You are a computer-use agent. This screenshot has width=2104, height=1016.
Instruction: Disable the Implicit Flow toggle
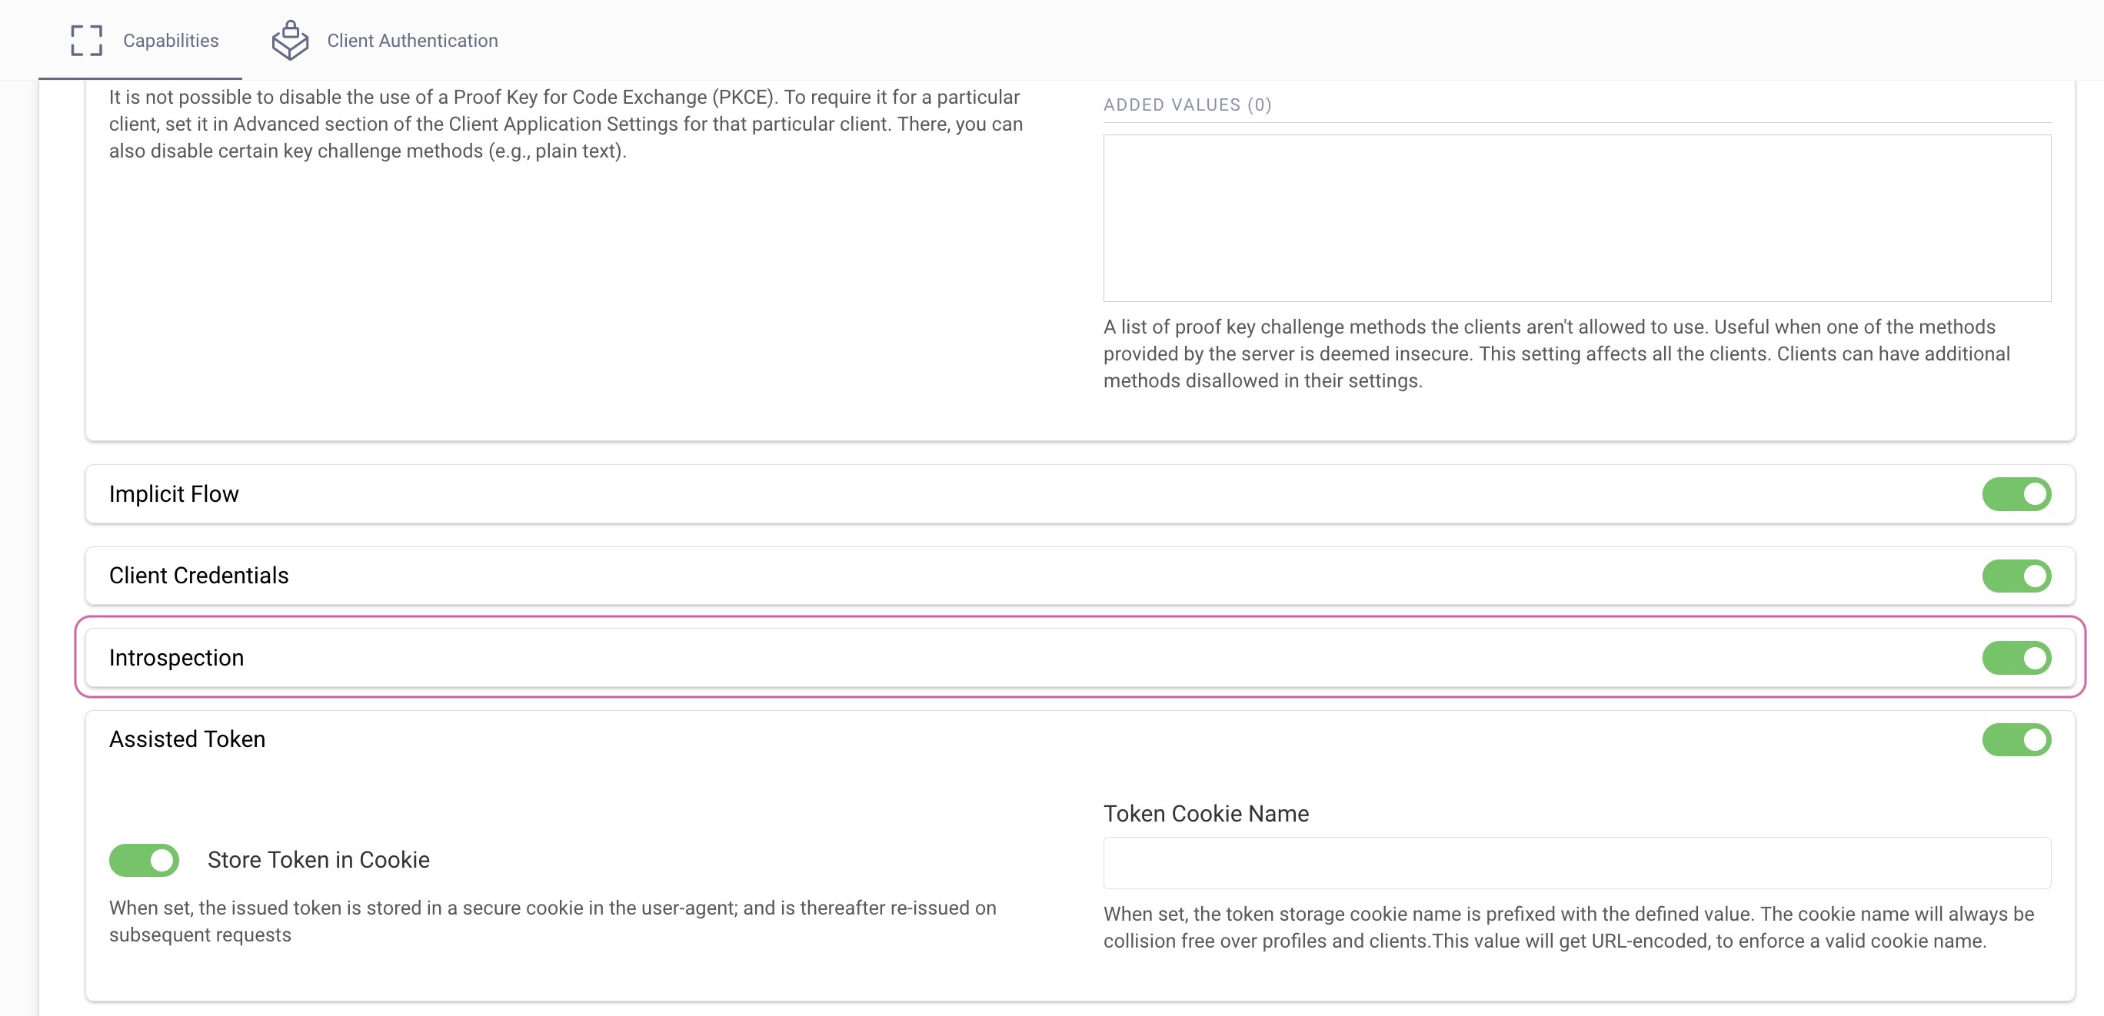click(2016, 493)
